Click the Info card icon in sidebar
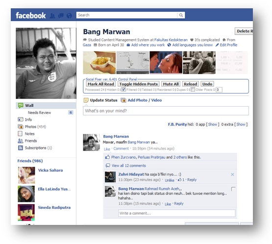Screen dimensions: 272x244 [20, 120]
